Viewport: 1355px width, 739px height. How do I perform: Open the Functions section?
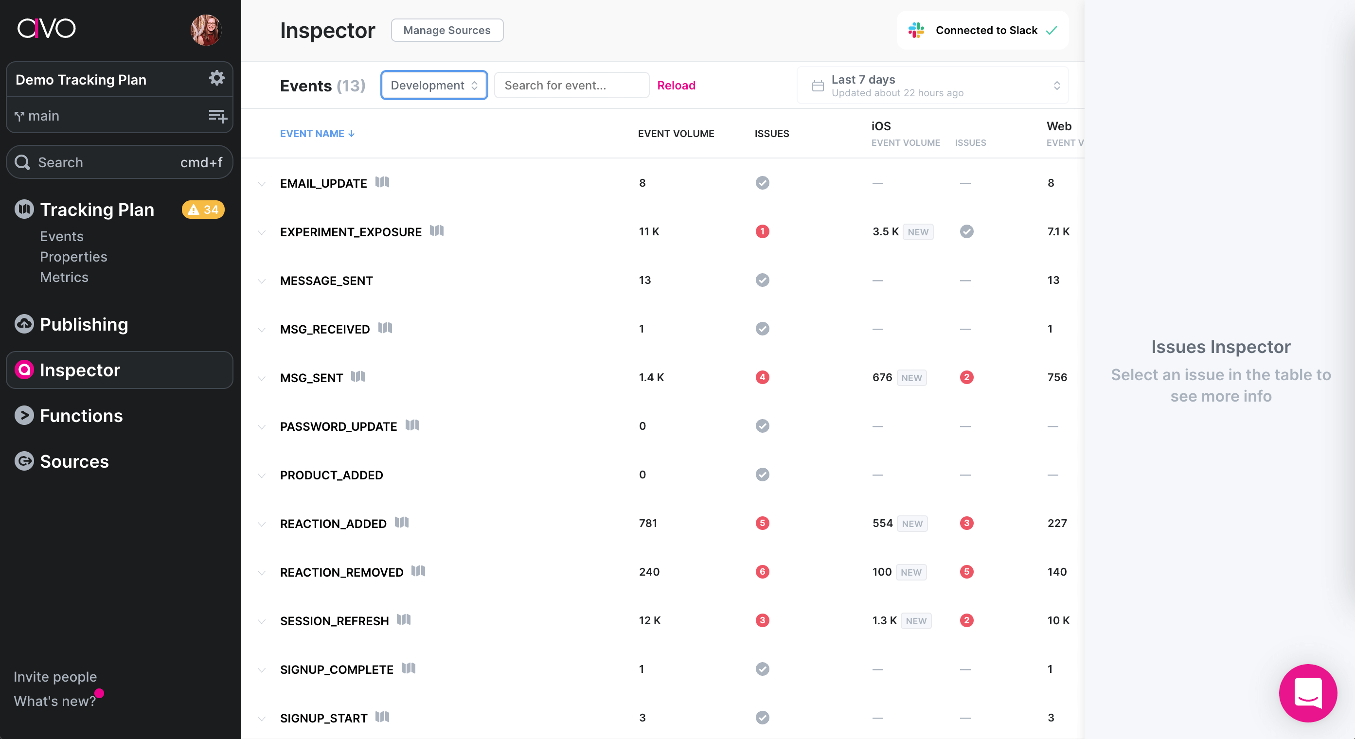[x=81, y=416]
